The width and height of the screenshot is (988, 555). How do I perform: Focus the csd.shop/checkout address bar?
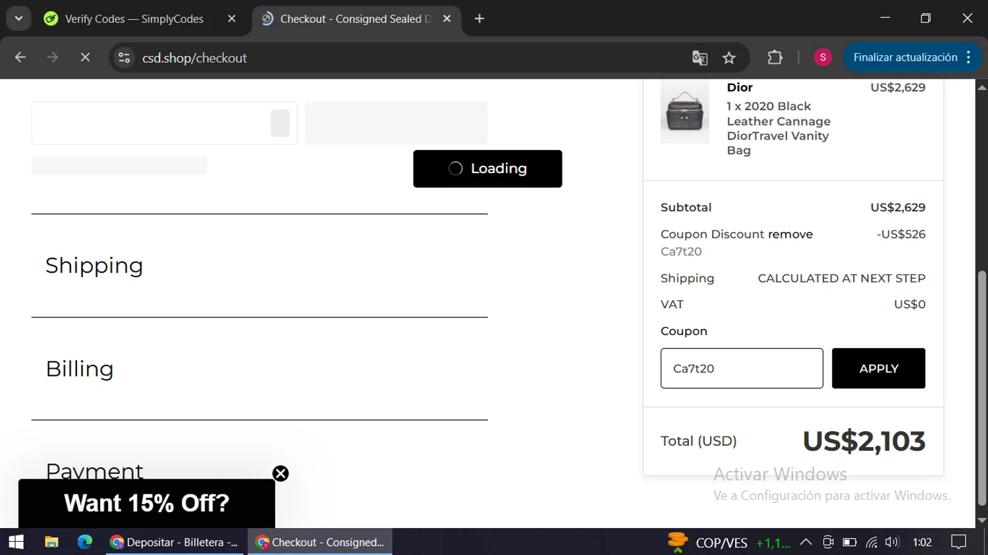pyautogui.click(x=408, y=58)
